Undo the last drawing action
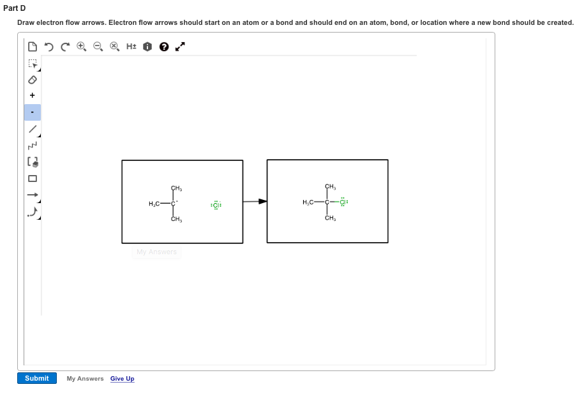Viewport: 584px width, 396px height. (49, 47)
